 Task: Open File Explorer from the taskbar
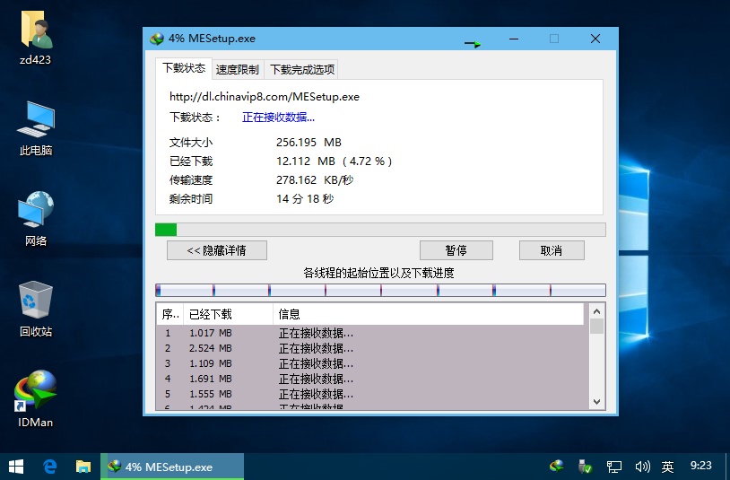point(83,467)
